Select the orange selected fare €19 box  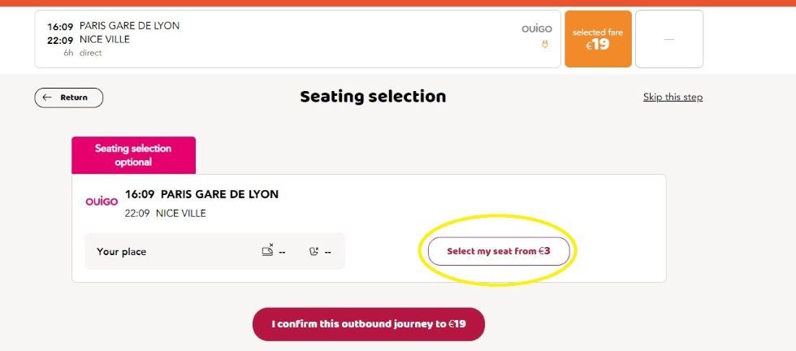[598, 39]
